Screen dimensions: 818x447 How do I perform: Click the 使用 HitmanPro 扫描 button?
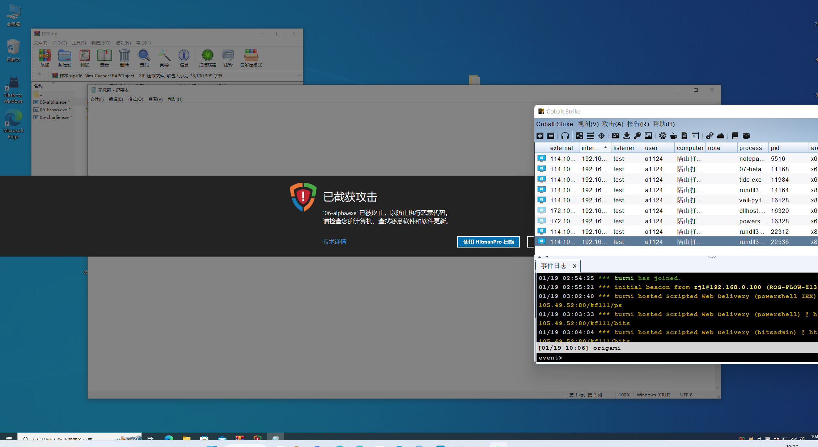click(x=488, y=242)
